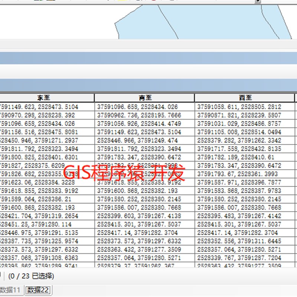Select 西至 cell 2528339.767, 37591287.7204
Screen dimensions: 297x297
[245, 258]
